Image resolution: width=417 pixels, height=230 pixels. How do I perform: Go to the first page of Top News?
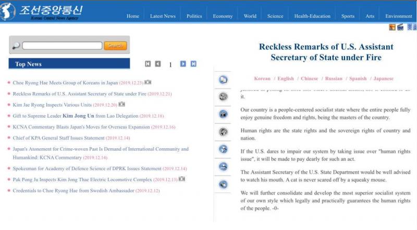(148, 63)
